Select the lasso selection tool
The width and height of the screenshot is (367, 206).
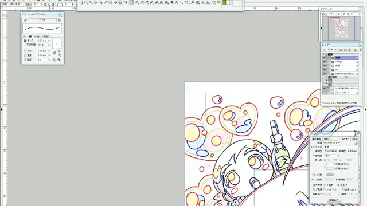coord(85,2)
